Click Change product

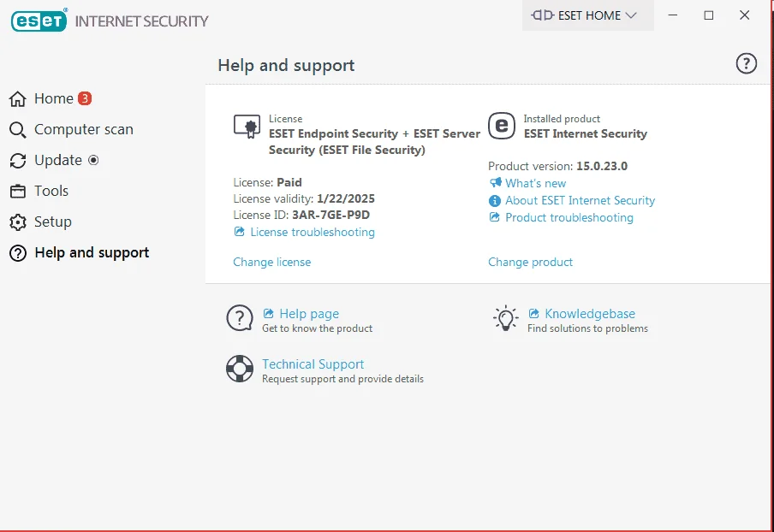(x=531, y=263)
